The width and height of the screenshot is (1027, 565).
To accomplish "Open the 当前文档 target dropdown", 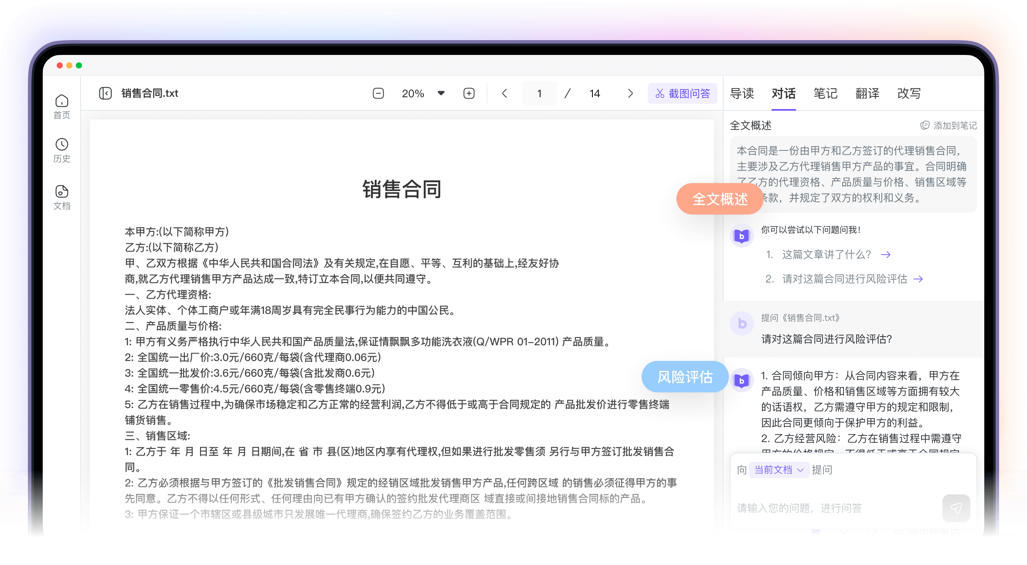I will pos(779,470).
